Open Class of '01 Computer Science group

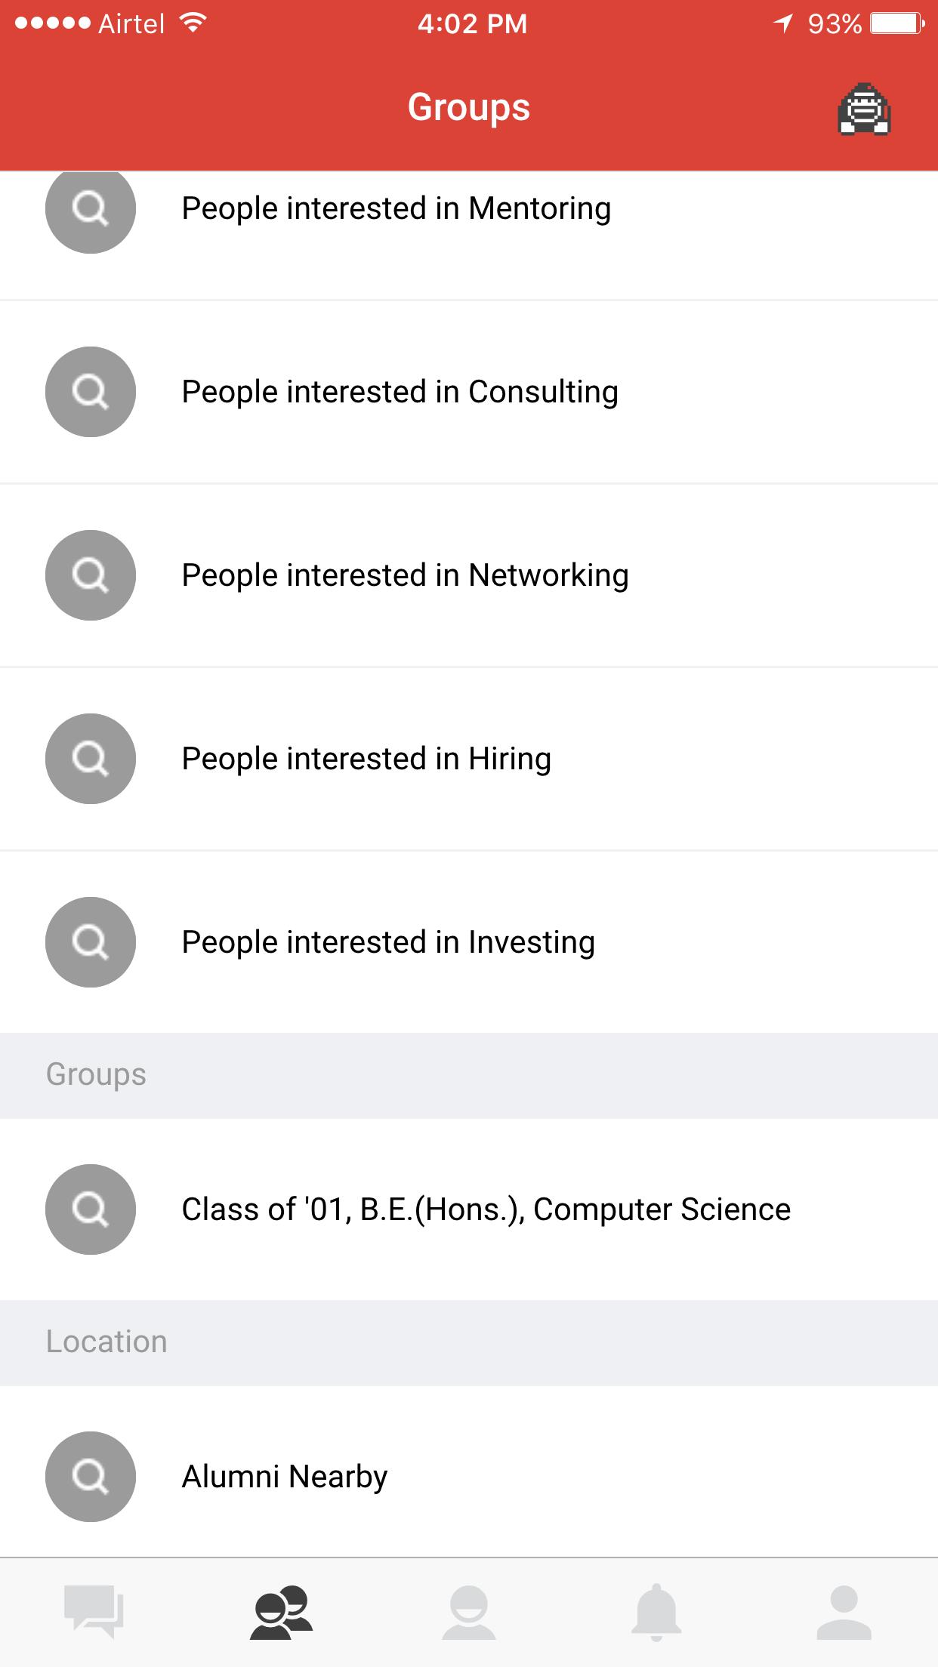(469, 1209)
